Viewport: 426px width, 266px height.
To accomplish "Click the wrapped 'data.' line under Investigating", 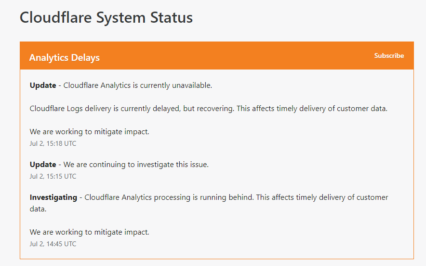I will tap(38, 209).
